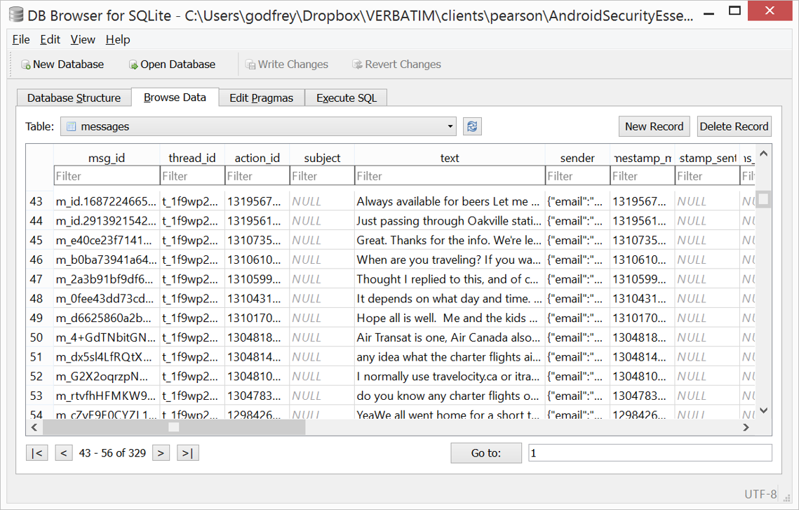This screenshot has height=510, width=799.
Task: Focus the Go to row number field
Action: (650, 453)
